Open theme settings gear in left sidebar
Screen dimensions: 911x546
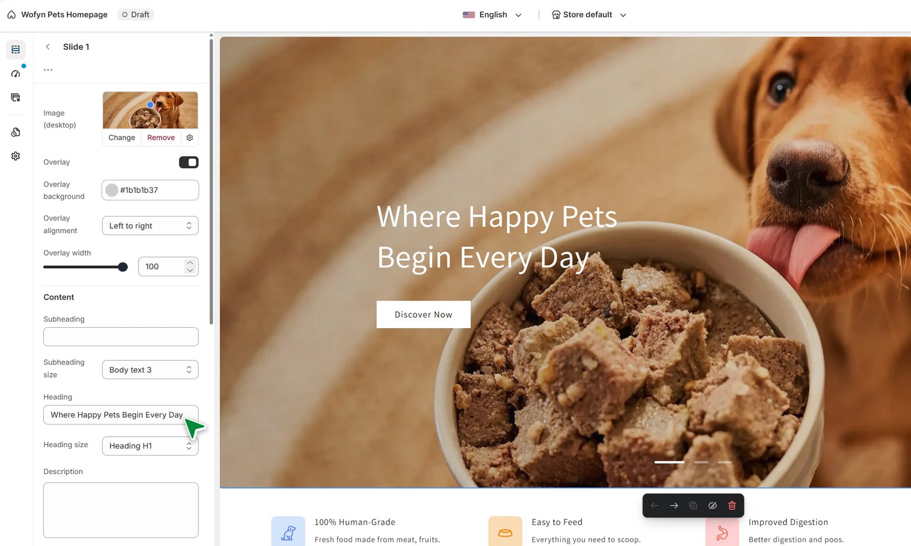[15, 156]
